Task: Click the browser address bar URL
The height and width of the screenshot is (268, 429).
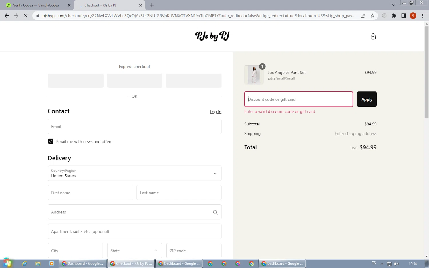Action: click(199, 16)
